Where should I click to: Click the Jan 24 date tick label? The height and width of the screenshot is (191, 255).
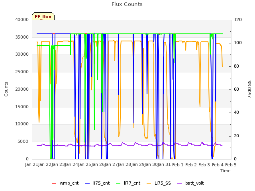[x=71, y=164]
